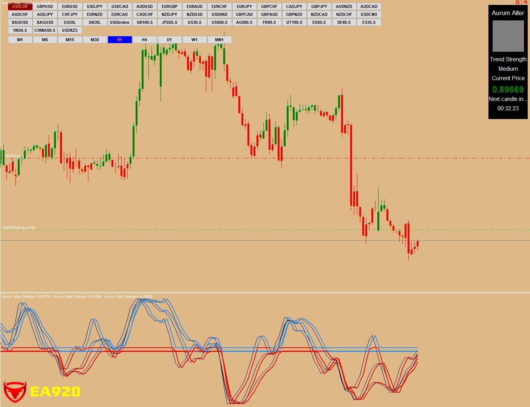
Task: Switch to the USDXZ3 symbol
Action: click(70, 30)
